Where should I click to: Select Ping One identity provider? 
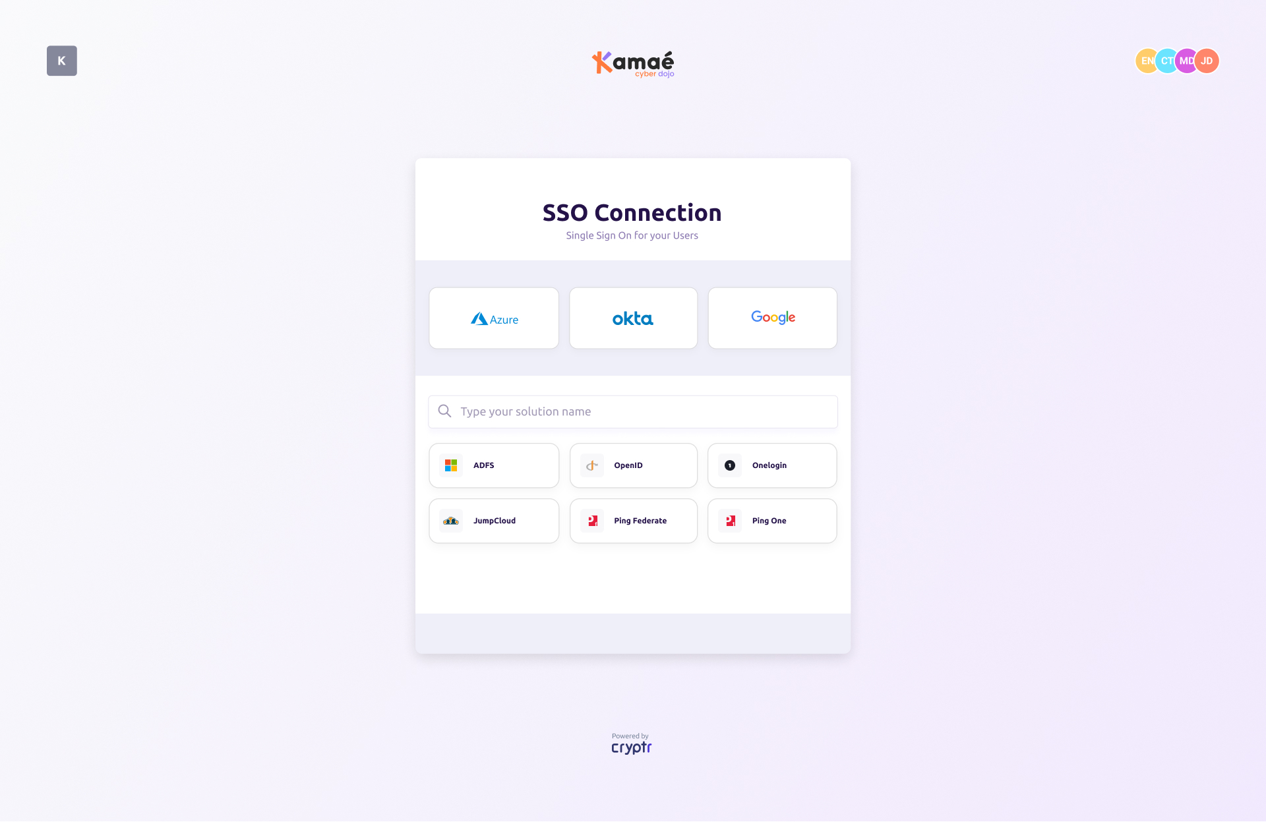pyautogui.click(x=772, y=520)
